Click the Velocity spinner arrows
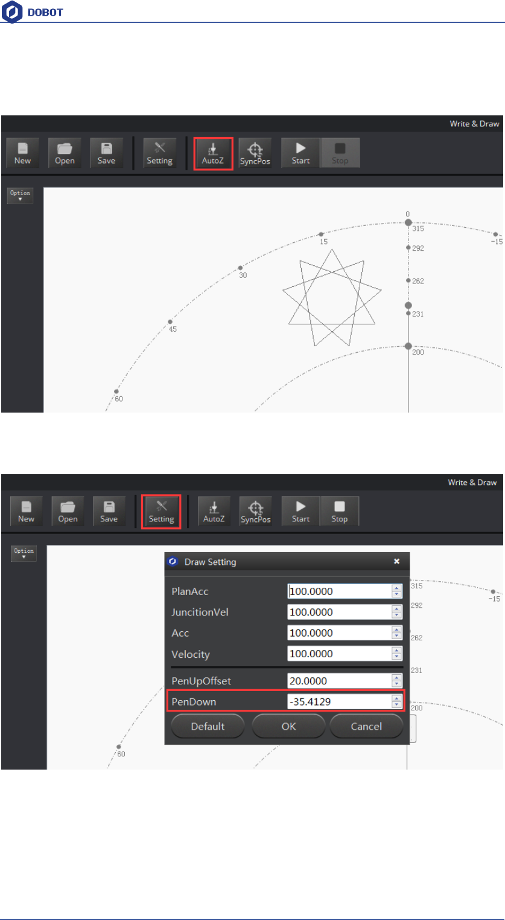 click(397, 654)
